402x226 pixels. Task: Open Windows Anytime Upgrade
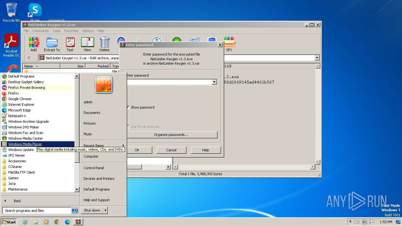click(x=38, y=121)
